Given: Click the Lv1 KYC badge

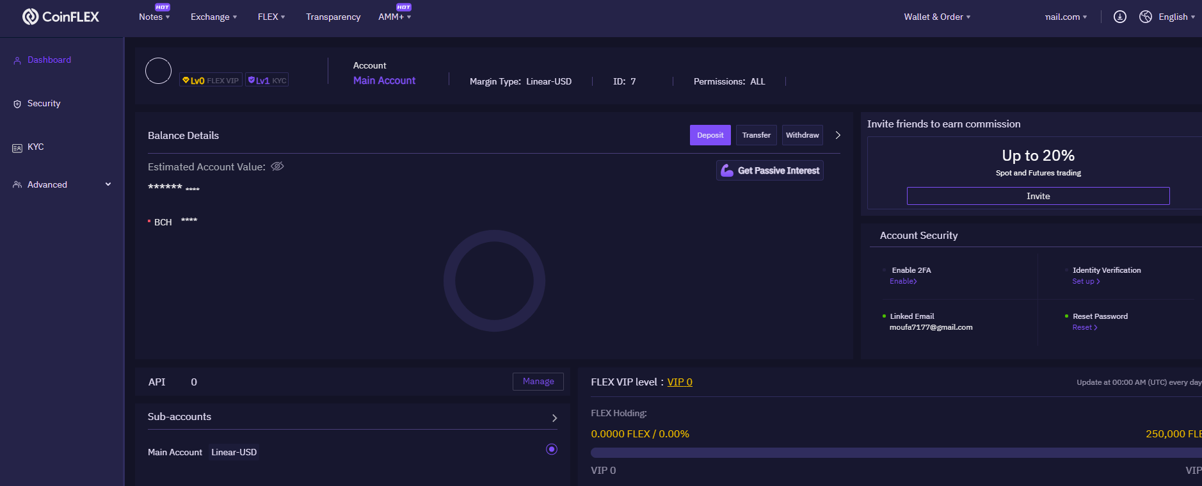Looking at the screenshot, I should coord(267,81).
